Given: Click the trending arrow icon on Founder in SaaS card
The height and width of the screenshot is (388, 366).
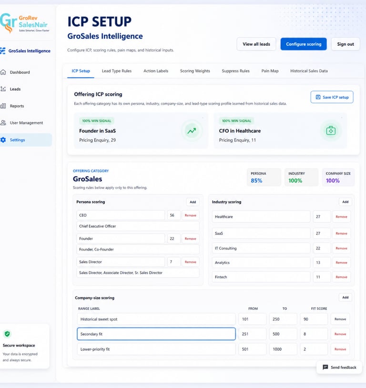Looking at the screenshot, I should (x=192, y=130).
